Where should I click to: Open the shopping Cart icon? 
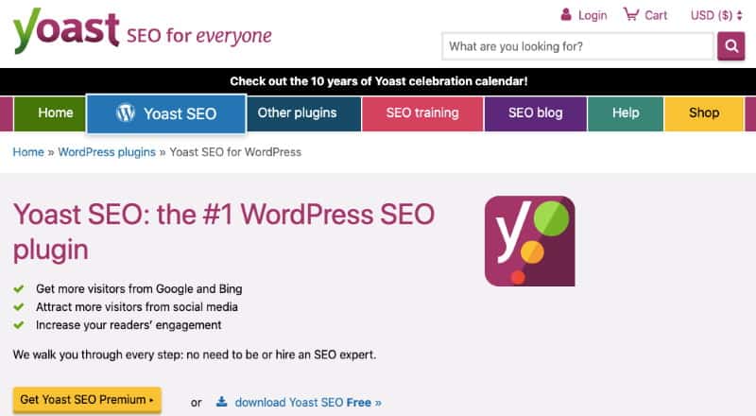click(631, 14)
